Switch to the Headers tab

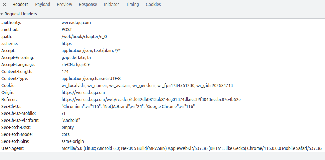tap(20, 5)
